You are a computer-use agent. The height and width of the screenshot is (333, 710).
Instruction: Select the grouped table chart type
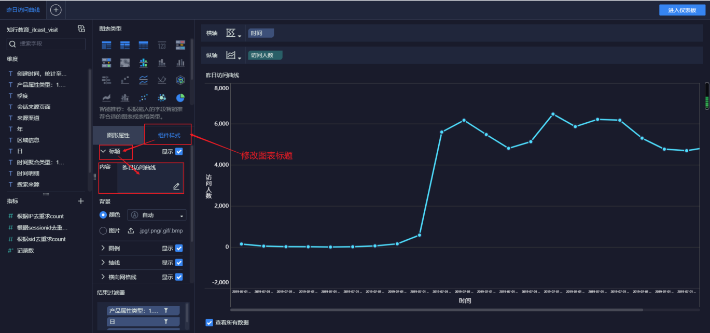tap(106, 46)
